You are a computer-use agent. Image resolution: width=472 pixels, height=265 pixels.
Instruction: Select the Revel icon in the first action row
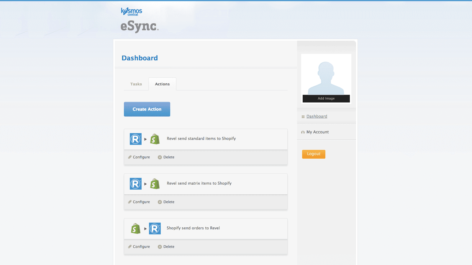(x=135, y=139)
